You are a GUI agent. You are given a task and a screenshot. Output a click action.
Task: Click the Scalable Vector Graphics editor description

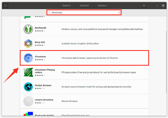(80, 43)
